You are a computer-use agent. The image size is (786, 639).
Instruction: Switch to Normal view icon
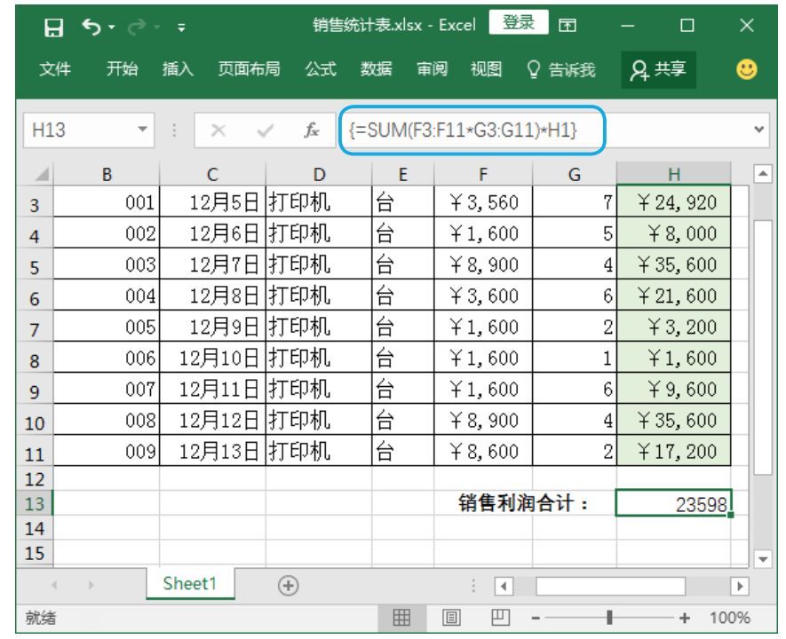(401, 618)
